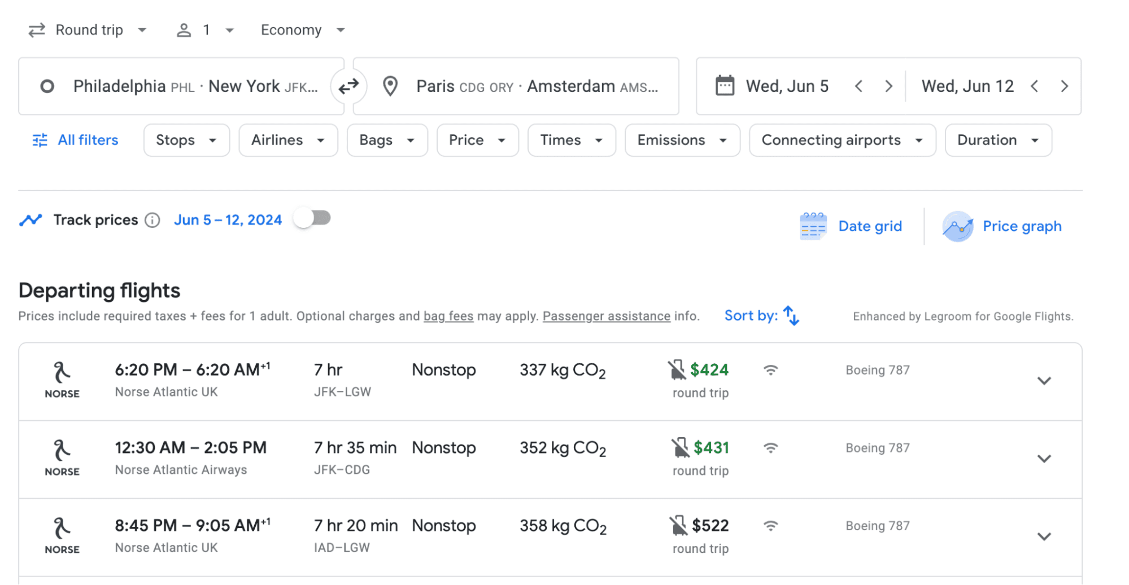Edit the origin field Philadelphia PHL

tap(181, 86)
